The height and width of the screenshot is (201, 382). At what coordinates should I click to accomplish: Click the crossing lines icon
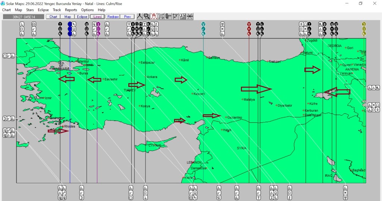point(190,16)
